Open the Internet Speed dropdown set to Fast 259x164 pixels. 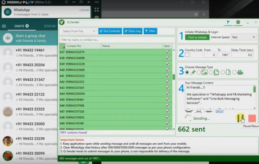(243, 37)
